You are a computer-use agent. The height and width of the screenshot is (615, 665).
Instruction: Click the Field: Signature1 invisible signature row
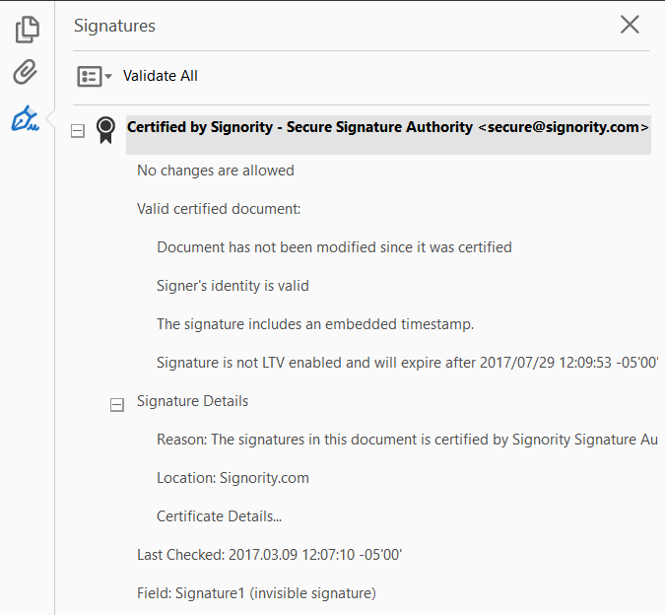tap(256, 593)
